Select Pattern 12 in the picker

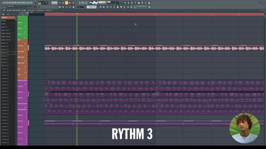[8, 53]
